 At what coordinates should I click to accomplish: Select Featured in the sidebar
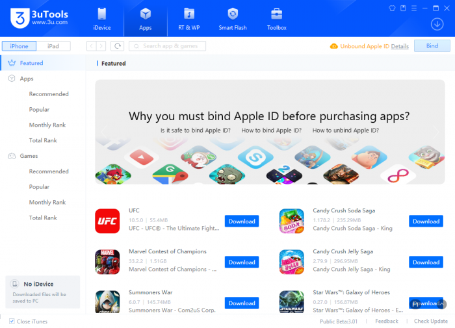pos(44,63)
